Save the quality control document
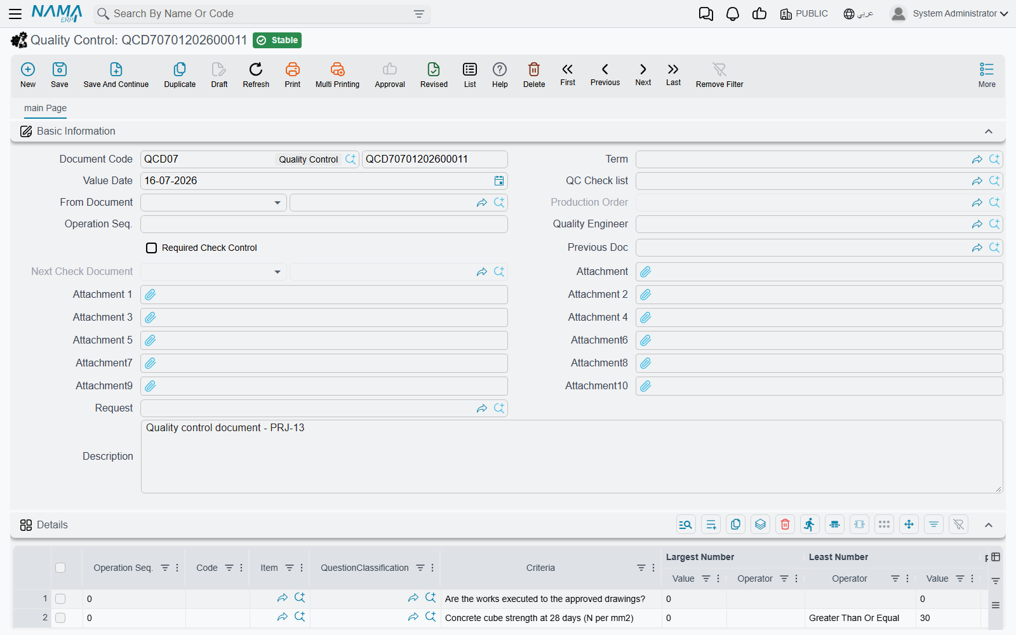The height and width of the screenshot is (635, 1016). tap(60, 75)
